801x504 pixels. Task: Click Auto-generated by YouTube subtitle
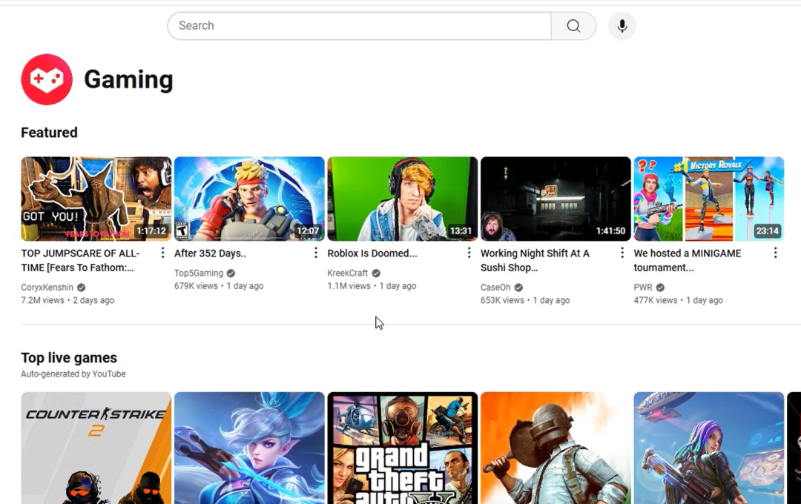[x=73, y=374]
